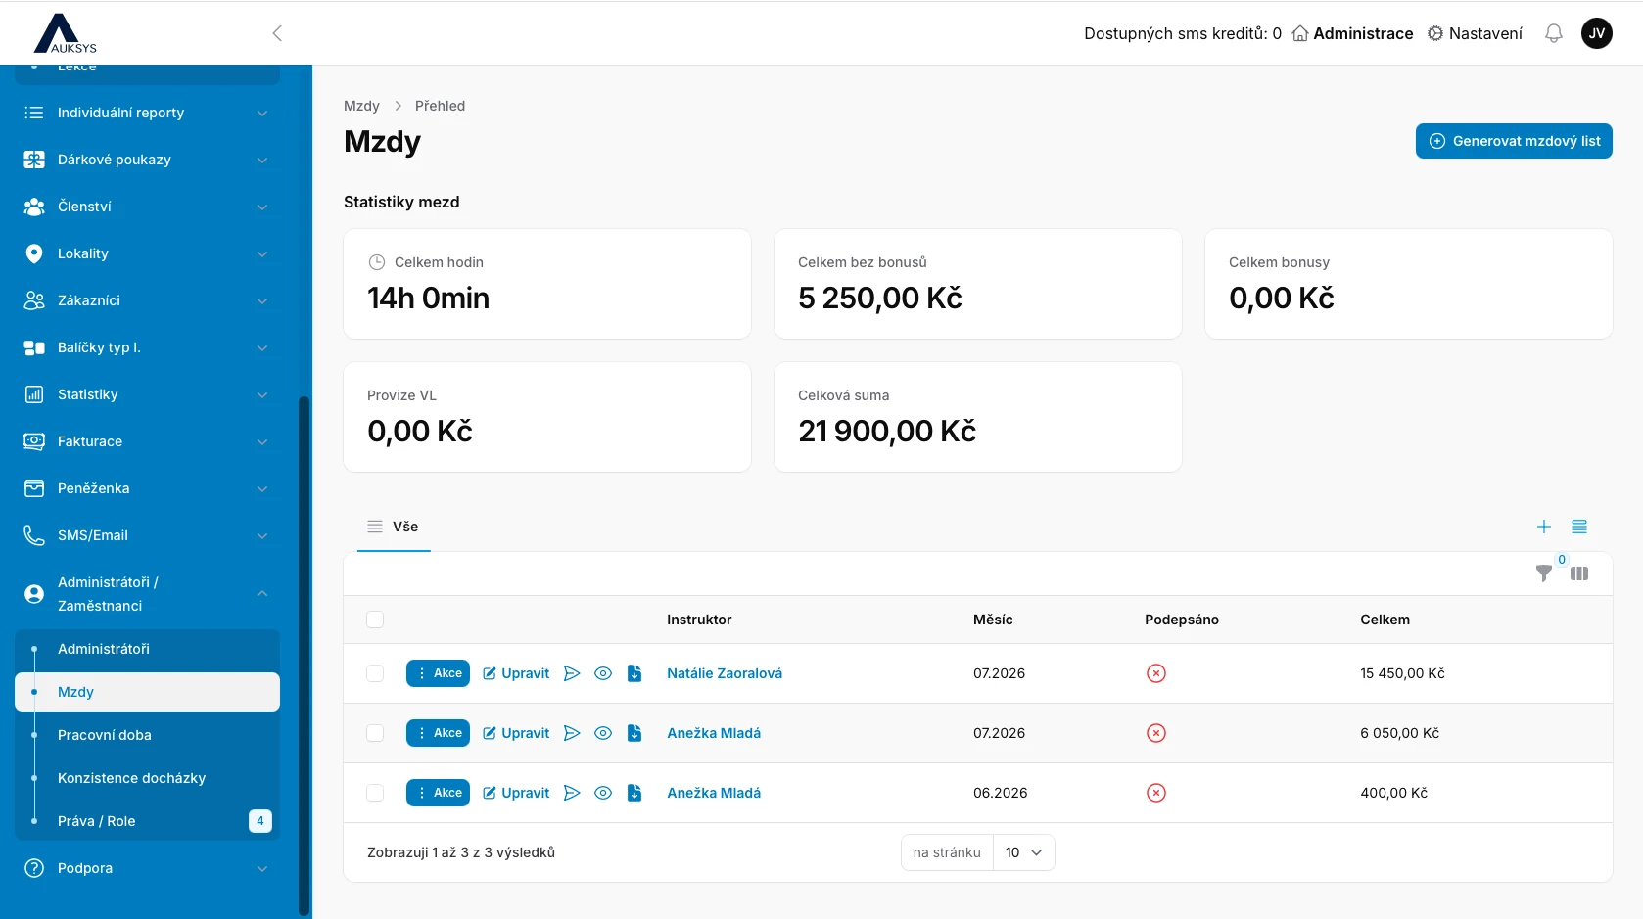Send payslip for Natálie Zaoralová
Viewport: 1643px width, 919px height.
[x=572, y=673]
